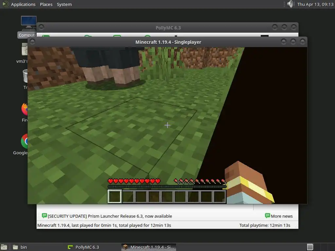Click the volume speaker icon
Screen dimensions: 335x251
point(291,4)
